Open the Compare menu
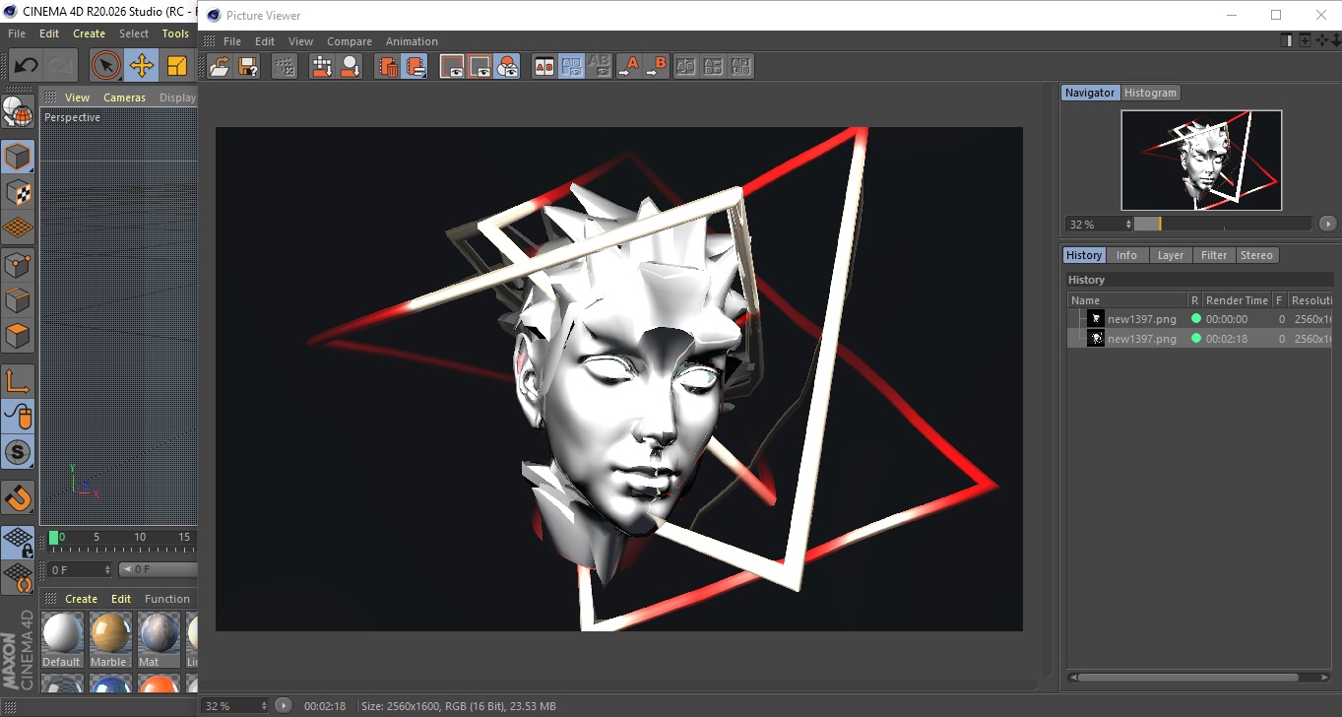1342x717 pixels. 350,41
